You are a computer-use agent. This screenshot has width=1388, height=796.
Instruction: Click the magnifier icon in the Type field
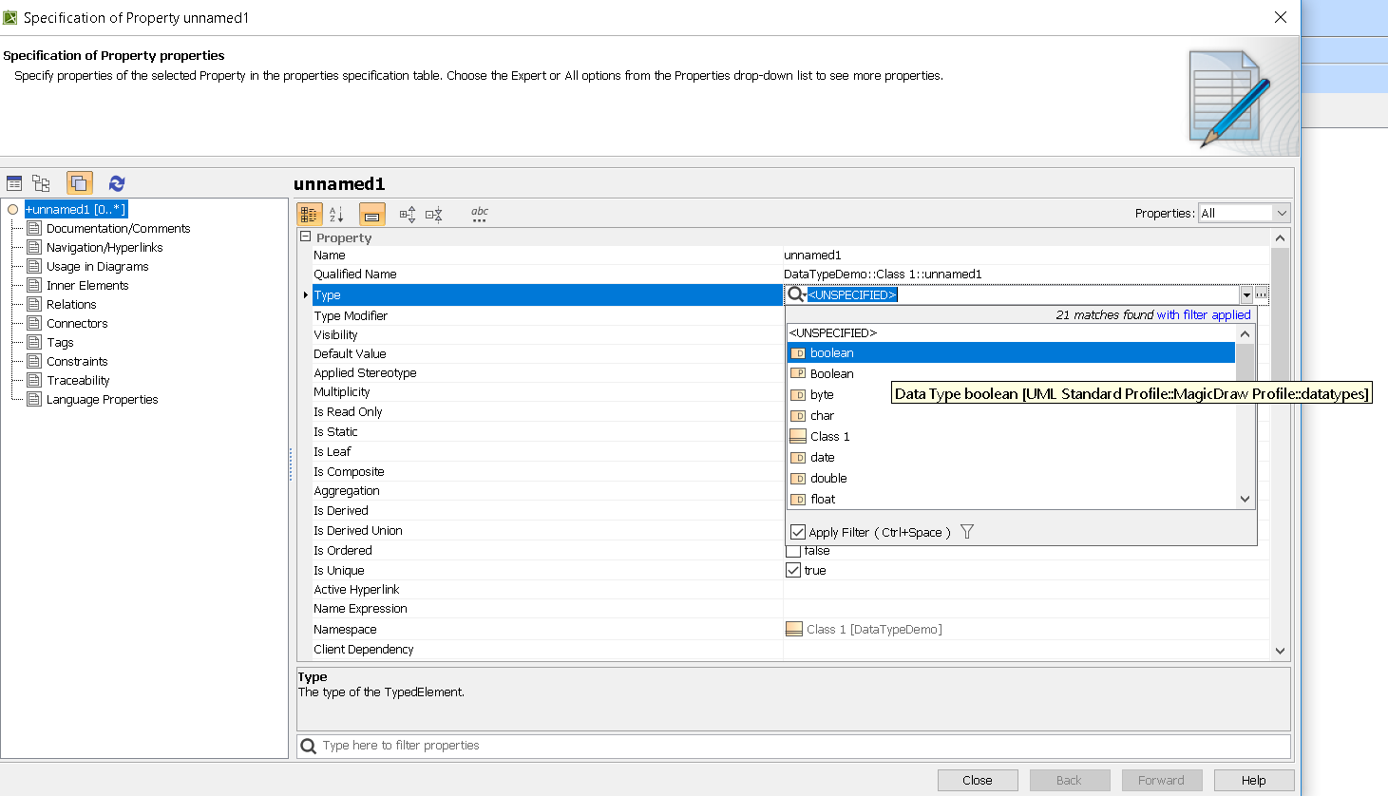click(796, 294)
